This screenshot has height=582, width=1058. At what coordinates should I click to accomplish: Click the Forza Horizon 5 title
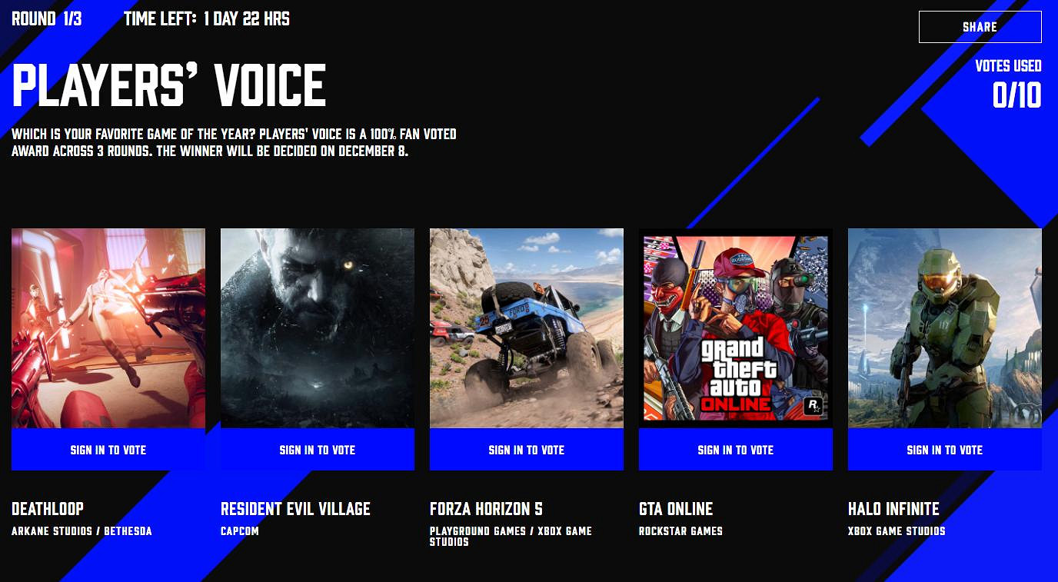click(486, 509)
